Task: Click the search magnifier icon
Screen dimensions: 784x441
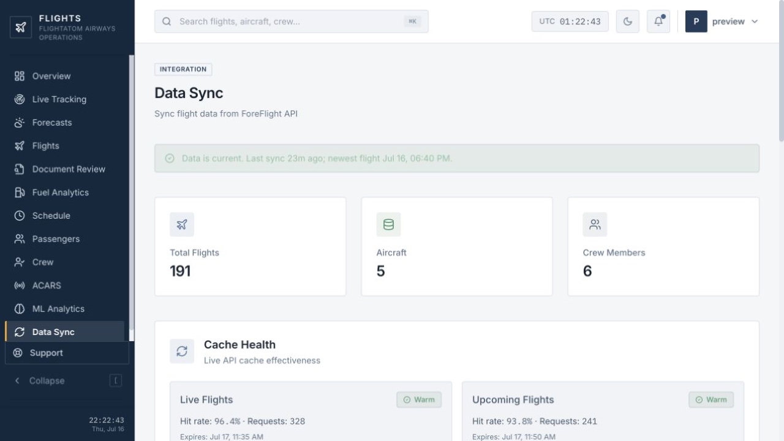Action: [167, 21]
